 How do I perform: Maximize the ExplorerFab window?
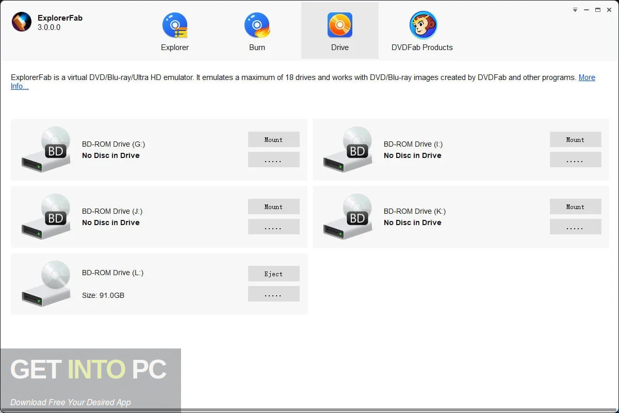598,10
